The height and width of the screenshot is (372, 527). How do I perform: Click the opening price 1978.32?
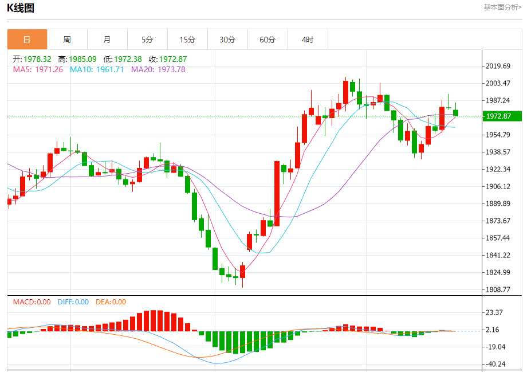pos(37,59)
